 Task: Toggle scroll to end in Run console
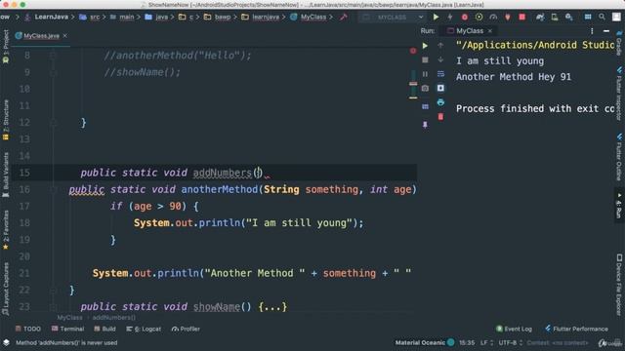(x=440, y=88)
